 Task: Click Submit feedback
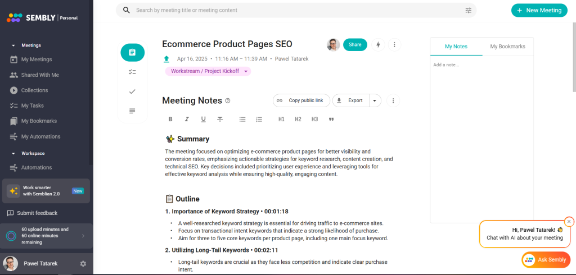(x=33, y=213)
